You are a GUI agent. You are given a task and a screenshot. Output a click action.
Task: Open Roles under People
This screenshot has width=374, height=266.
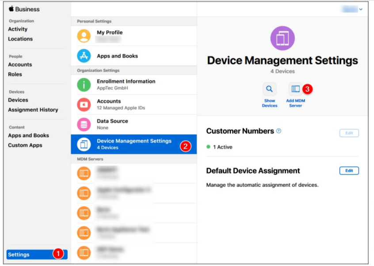(15, 74)
